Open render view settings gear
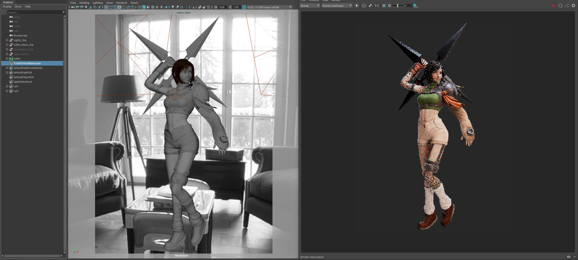The width and height of the screenshot is (578, 260). click(x=573, y=6)
